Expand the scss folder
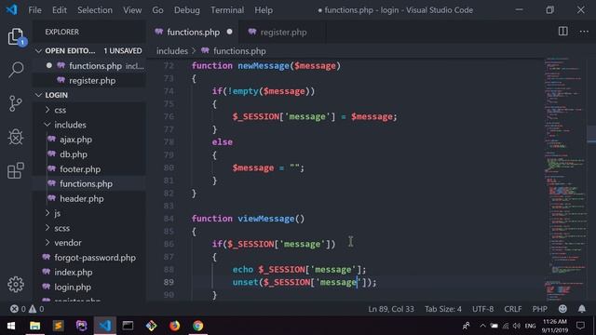The height and width of the screenshot is (335, 596). pyautogui.click(x=47, y=228)
